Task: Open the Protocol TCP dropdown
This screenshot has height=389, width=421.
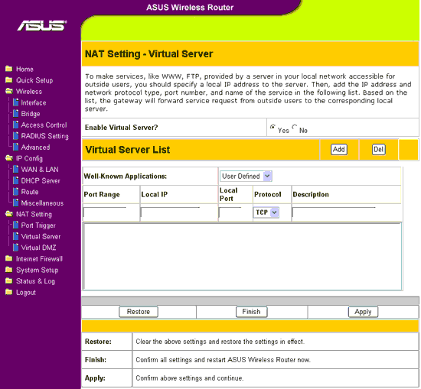Action: (266, 212)
